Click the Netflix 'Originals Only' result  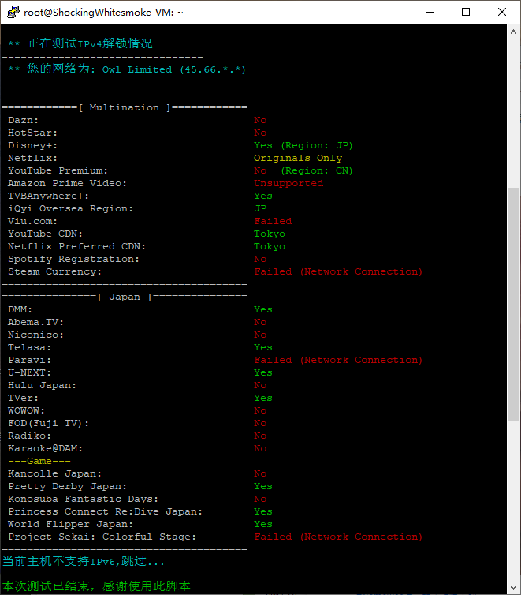point(298,159)
